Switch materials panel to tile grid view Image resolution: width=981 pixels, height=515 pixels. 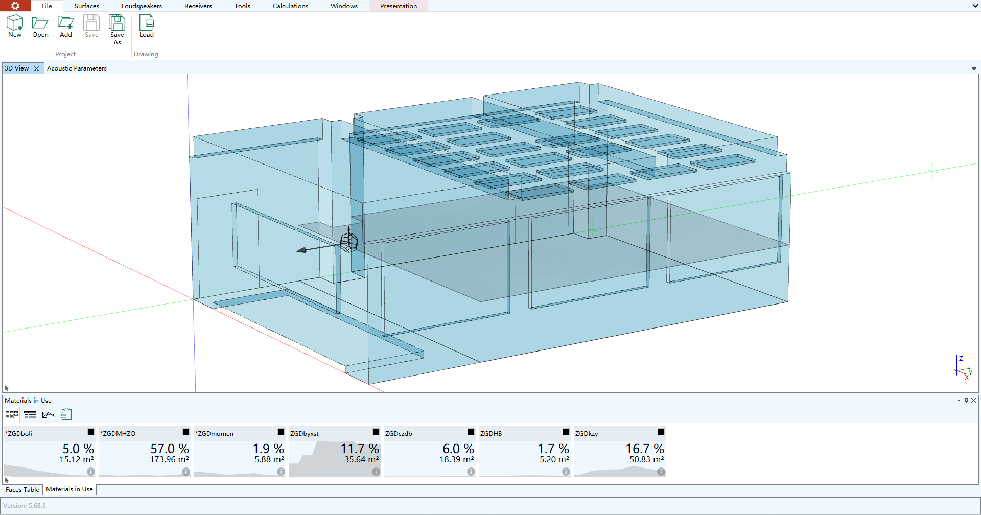tap(12, 414)
